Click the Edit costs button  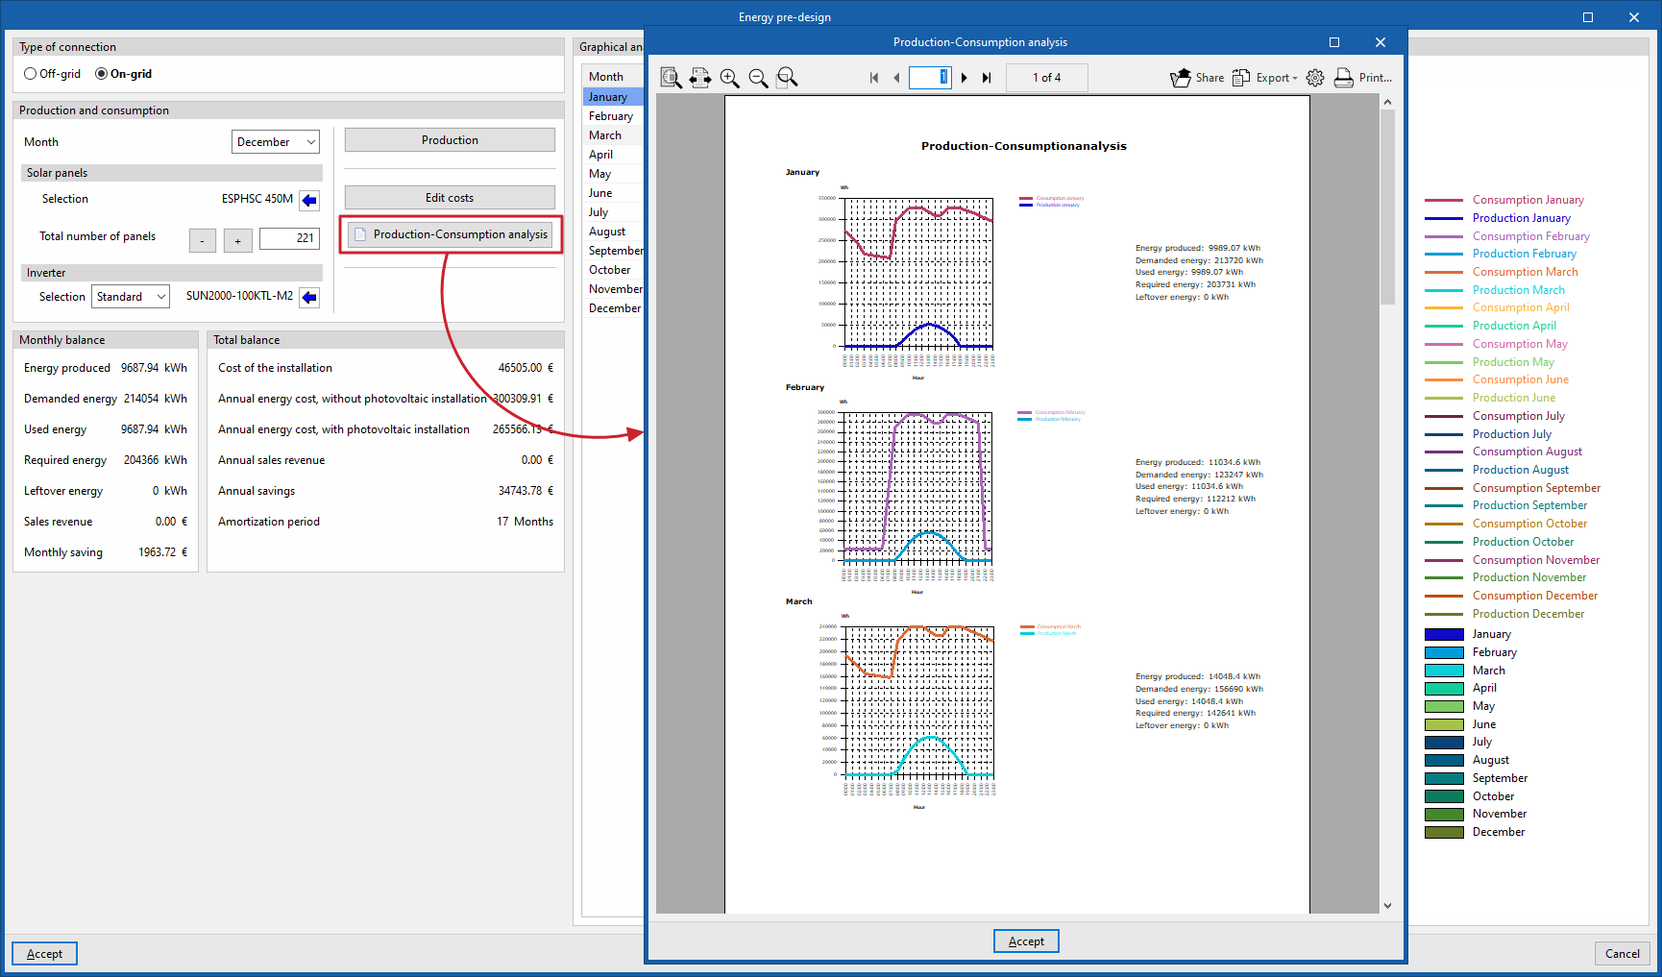tap(450, 198)
